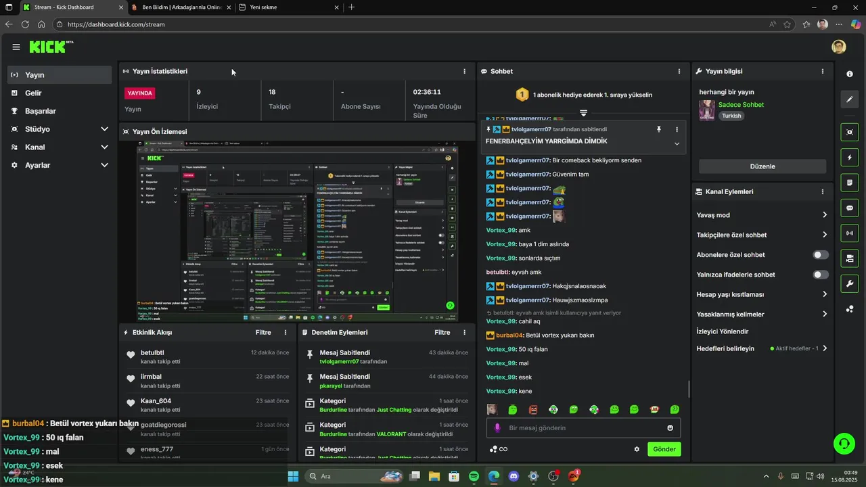Open options menu of Kanal Eylemleri panel
Screen dimensions: 866x487
pos(823,191)
